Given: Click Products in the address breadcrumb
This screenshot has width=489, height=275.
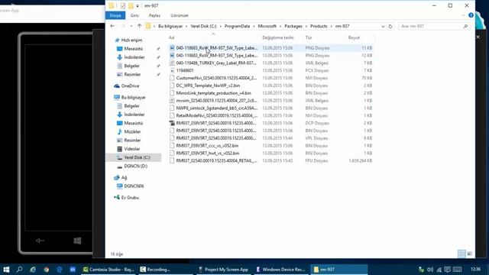Looking at the screenshot, I should [319, 26].
